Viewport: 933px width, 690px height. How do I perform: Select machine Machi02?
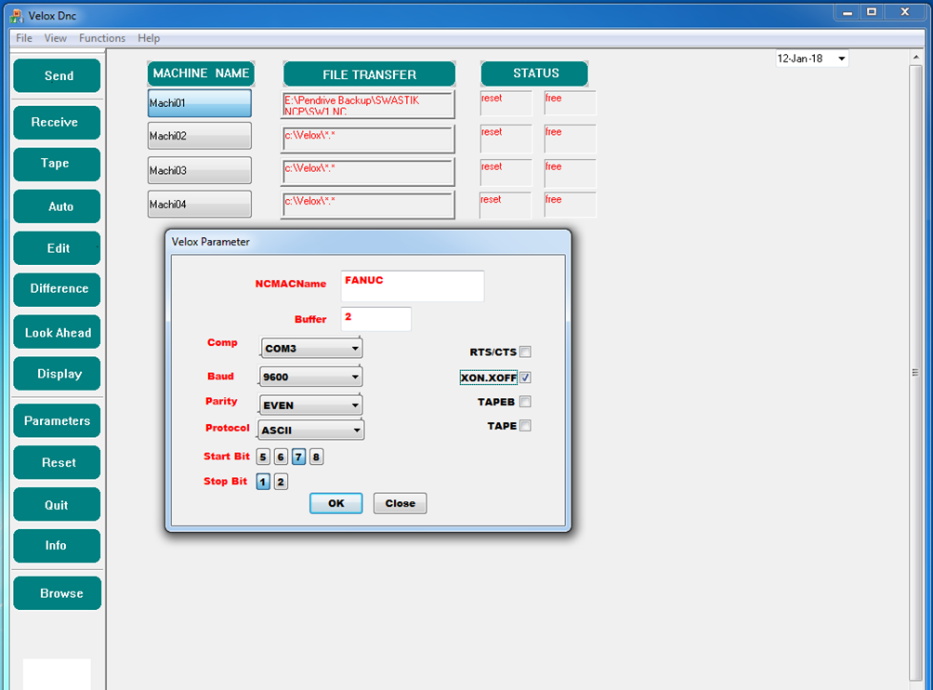pos(199,136)
